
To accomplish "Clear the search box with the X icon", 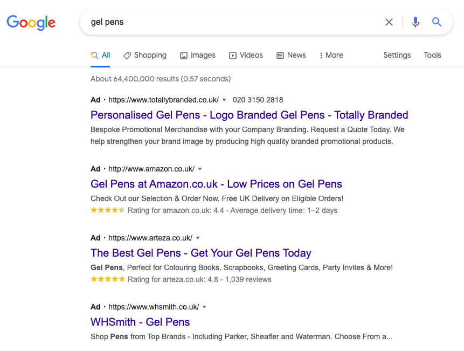I will point(389,22).
